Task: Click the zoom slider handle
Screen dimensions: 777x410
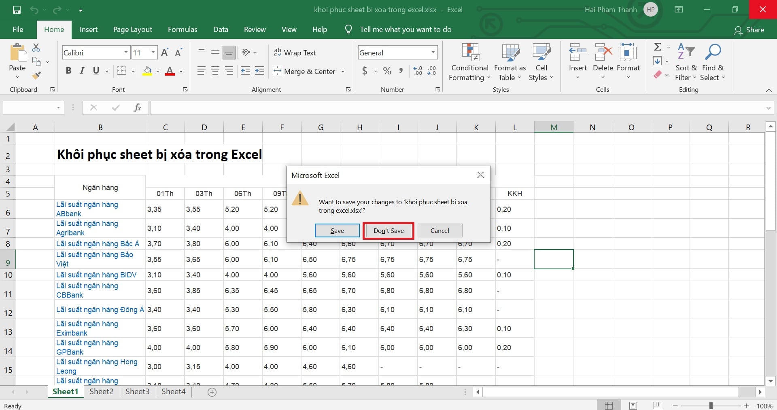Action: click(711, 406)
